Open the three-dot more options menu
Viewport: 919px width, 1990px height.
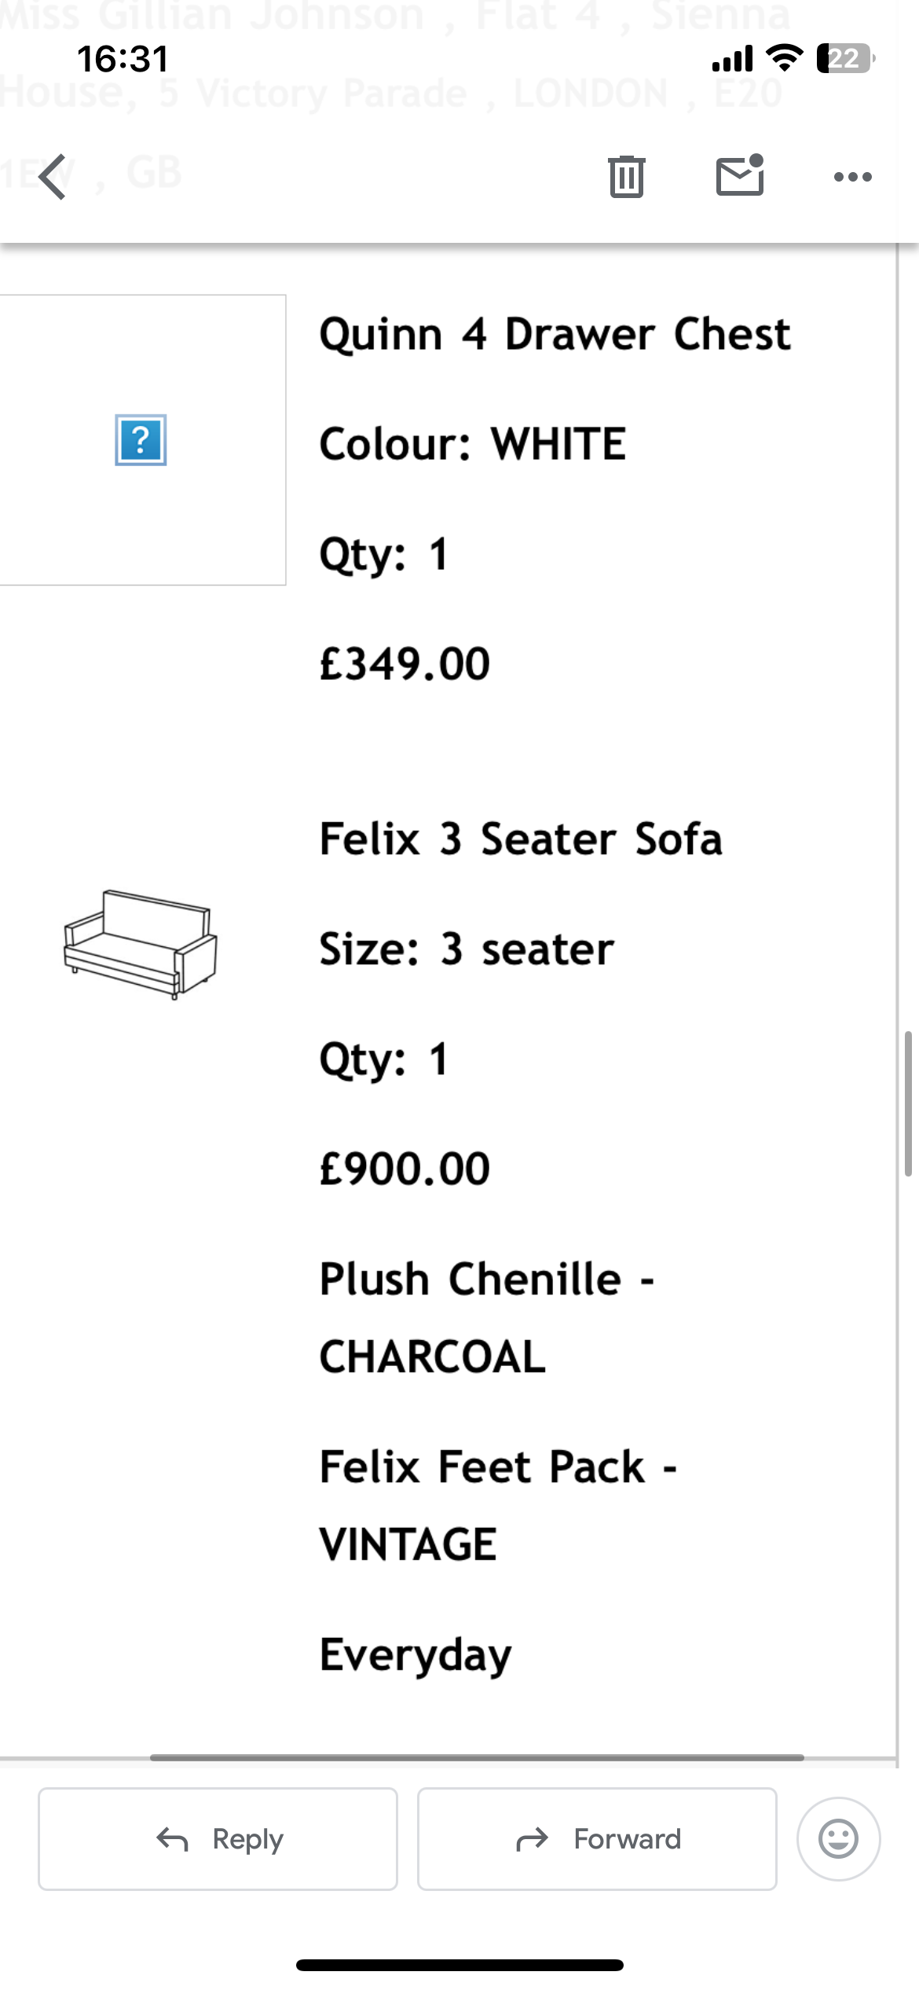tap(852, 177)
